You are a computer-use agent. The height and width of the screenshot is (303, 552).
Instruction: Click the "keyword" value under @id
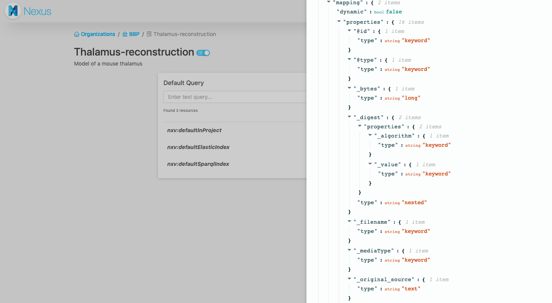416,41
